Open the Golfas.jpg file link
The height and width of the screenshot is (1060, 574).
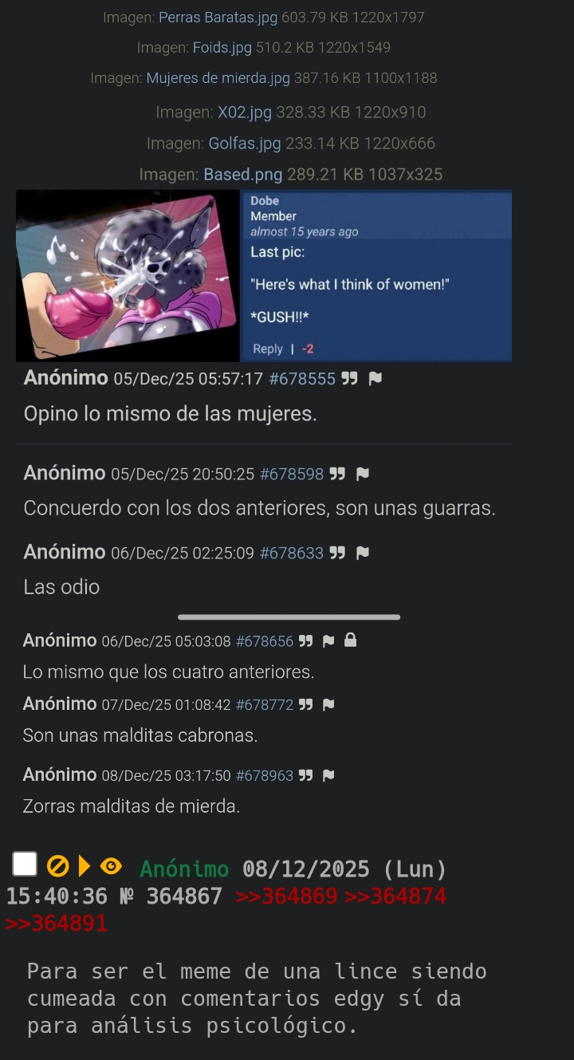tap(245, 144)
